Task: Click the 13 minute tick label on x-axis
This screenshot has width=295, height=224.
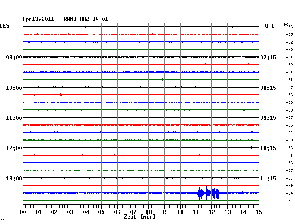Action: click(227, 212)
